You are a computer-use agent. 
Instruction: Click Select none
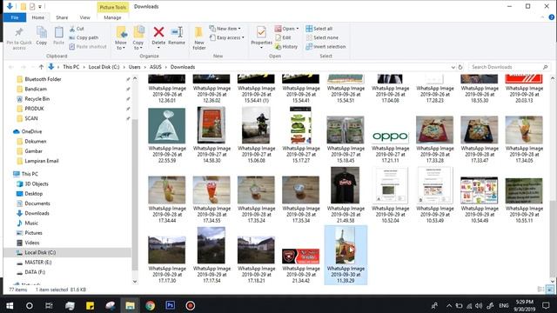click(322, 37)
